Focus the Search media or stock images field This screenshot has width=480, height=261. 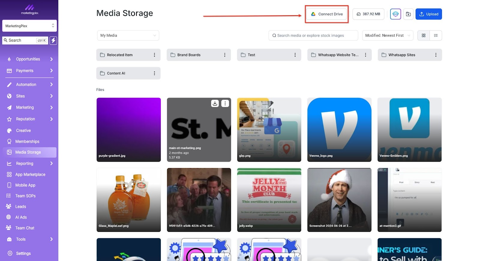pyautogui.click(x=313, y=35)
